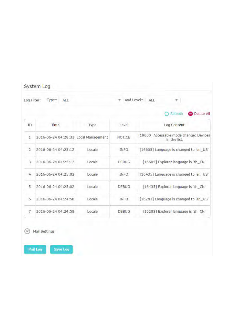Click the red Delete All icon
The image size is (234, 318).
pyautogui.click(x=190, y=114)
